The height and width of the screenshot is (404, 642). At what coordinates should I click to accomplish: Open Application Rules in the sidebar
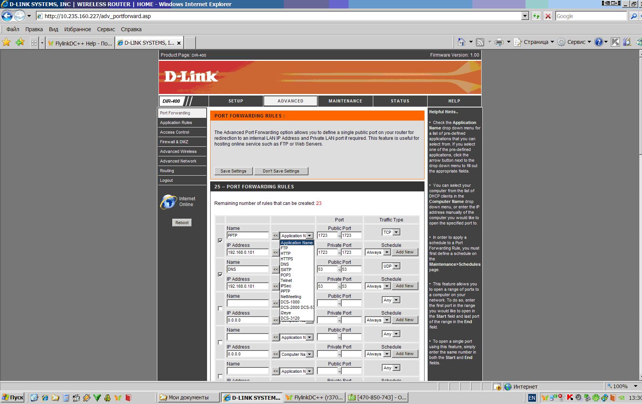point(182,122)
